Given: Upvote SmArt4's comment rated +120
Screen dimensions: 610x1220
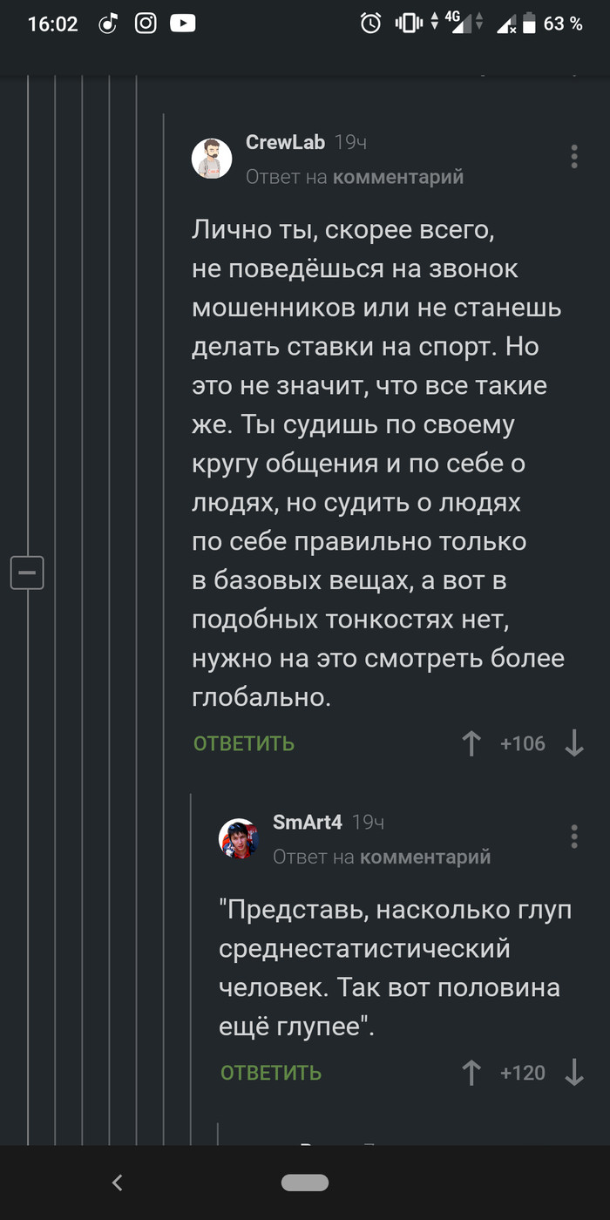Looking at the screenshot, I should [471, 1074].
